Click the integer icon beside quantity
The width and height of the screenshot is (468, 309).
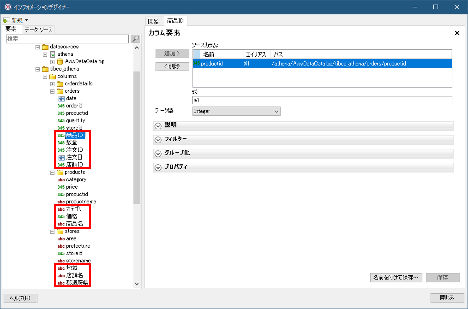coord(61,121)
